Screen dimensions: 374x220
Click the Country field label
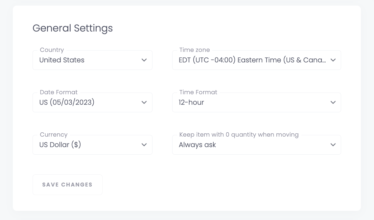click(x=52, y=50)
